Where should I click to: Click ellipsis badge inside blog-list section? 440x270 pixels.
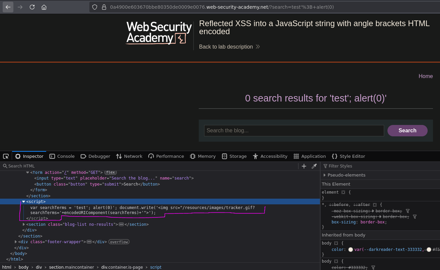(121, 224)
